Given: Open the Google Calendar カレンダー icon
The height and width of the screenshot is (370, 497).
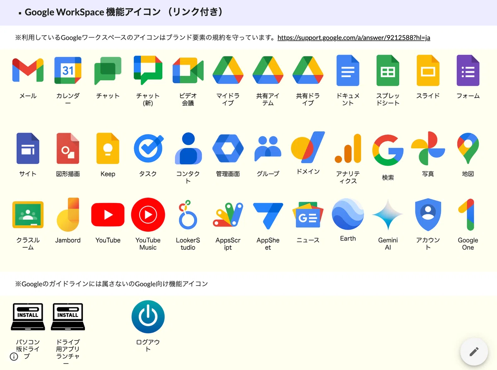Looking at the screenshot, I should [68, 70].
